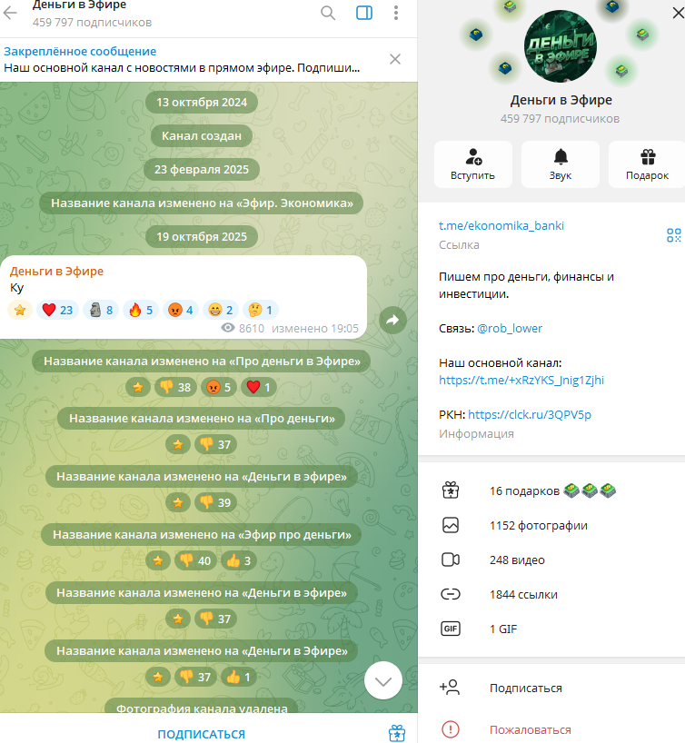Click the heart reaction with 23 on Ку post
The image size is (685, 743).
point(57,310)
